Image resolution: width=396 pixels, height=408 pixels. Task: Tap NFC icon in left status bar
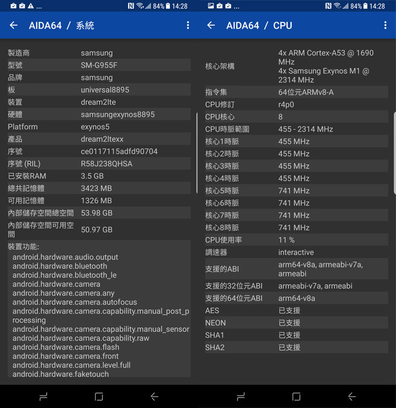(x=131, y=6)
